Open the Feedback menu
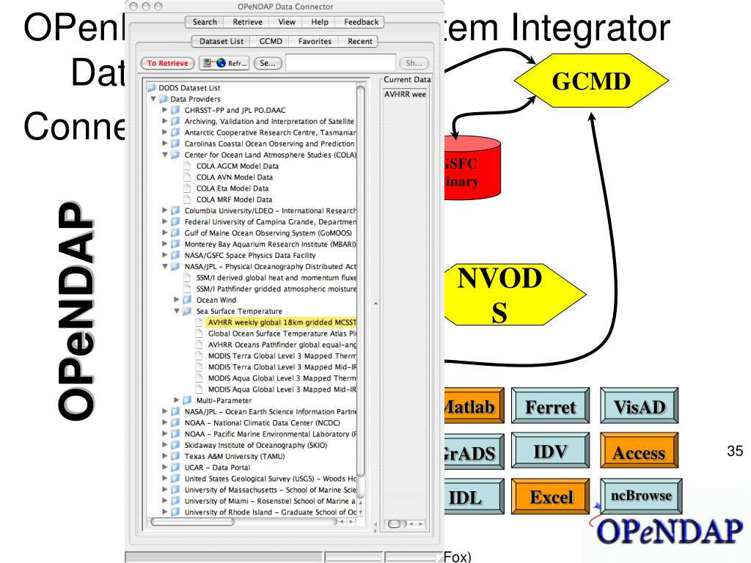Viewport: 751px width, 563px height. (361, 22)
